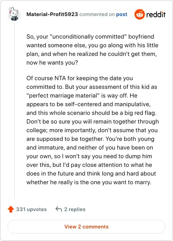Screen dimensions: 173x241
Task: Click the orange Reddit Snoo logo
Action: pos(139,14)
